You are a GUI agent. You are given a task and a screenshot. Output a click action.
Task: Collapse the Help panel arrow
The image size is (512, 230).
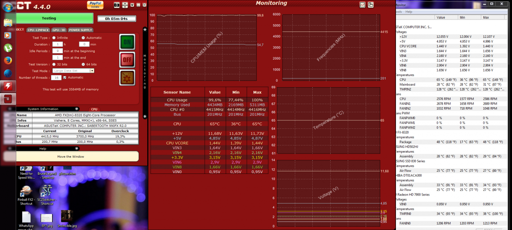[x=77, y=148]
